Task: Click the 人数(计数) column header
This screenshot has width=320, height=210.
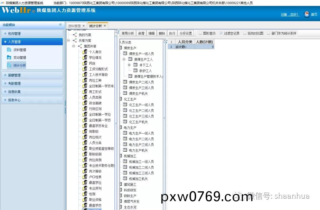Action: [x=204, y=42]
